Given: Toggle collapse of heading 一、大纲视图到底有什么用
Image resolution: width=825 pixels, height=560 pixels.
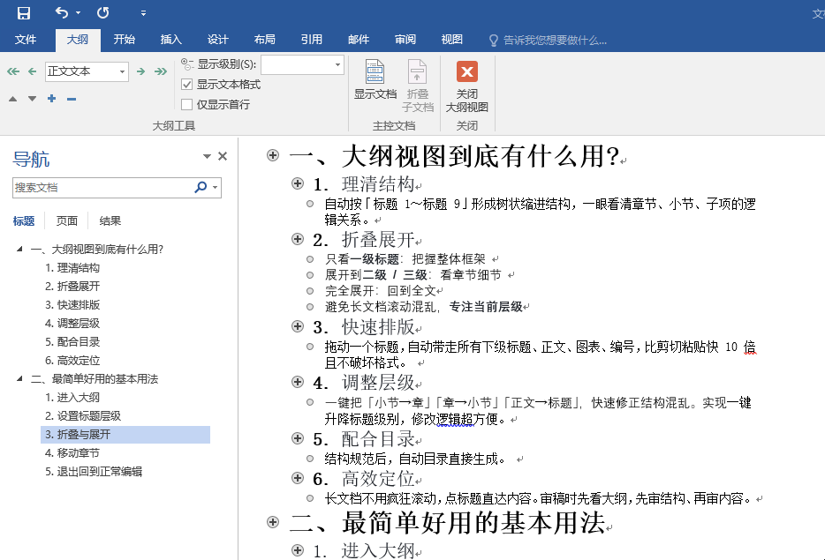Looking at the screenshot, I should (272, 154).
